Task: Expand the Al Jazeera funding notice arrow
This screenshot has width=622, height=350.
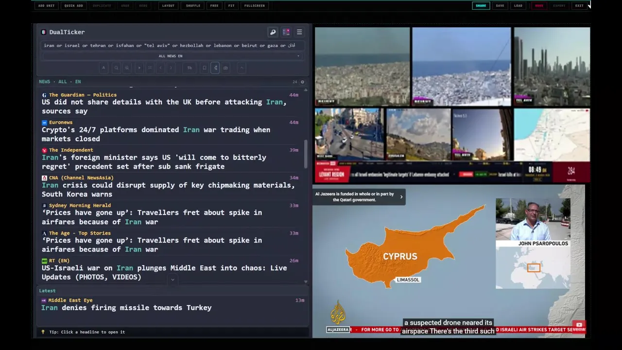Action: (401, 197)
